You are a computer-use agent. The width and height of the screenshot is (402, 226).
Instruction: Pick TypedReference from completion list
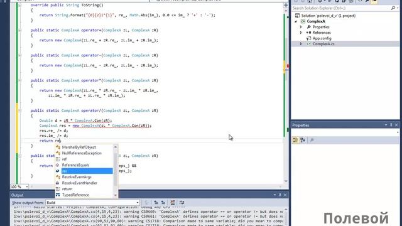[x=75, y=195]
